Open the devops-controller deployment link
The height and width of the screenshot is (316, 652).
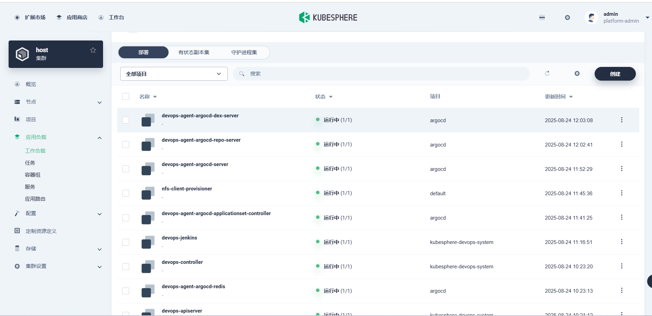[x=182, y=262]
